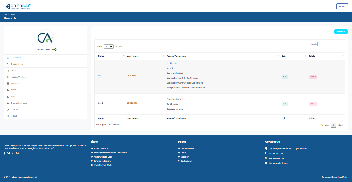Open How Credbal Works footer link

coord(103,165)
